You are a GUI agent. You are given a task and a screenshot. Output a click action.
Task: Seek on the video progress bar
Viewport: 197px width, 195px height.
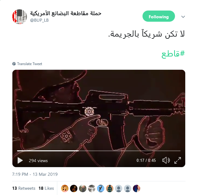[x=99, y=151]
